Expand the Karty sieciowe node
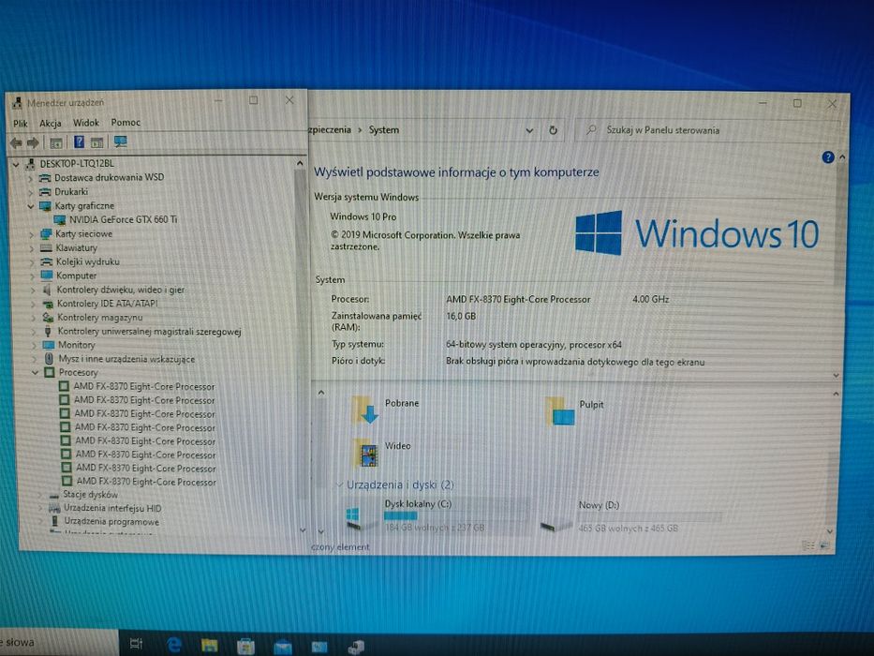Screen dimensions: 874x656 coord(32,234)
